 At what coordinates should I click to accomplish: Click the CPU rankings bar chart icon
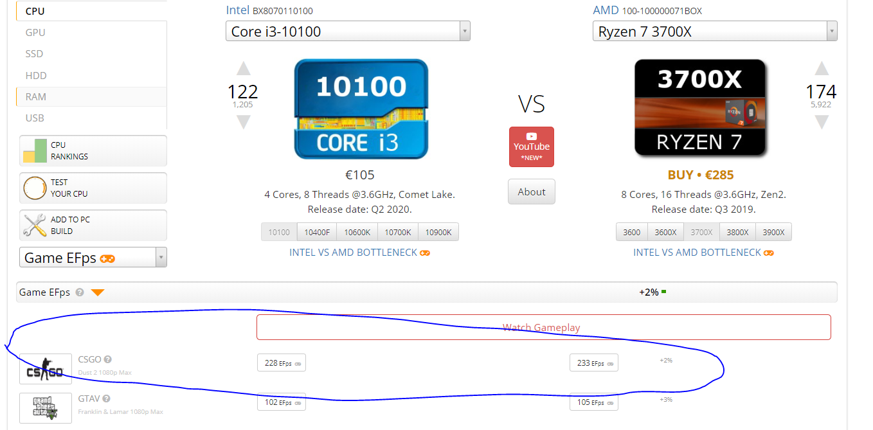pyautogui.click(x=35, y=150)
